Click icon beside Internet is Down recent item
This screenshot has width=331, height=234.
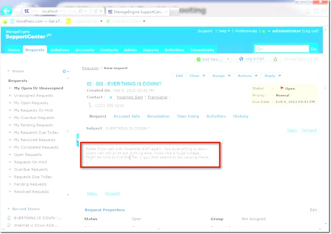[x=9, y=225]
